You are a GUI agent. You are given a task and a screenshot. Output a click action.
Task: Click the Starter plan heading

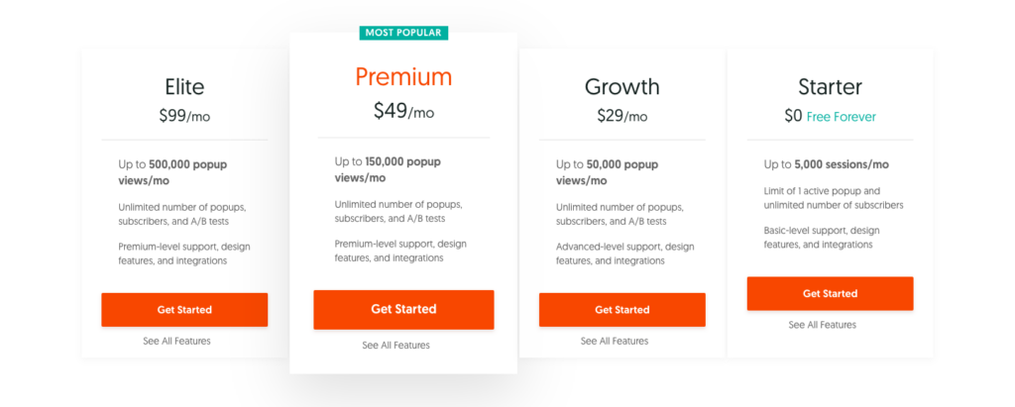click(830, 87)
